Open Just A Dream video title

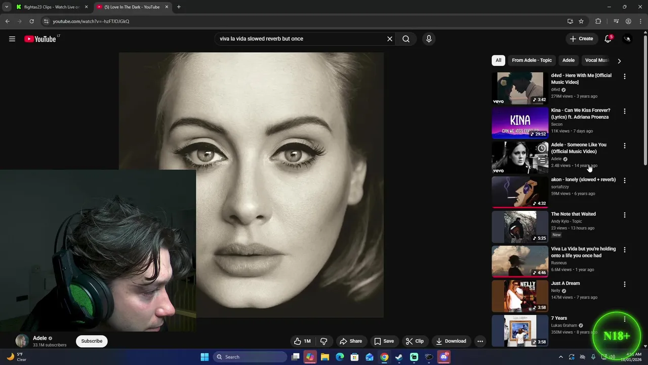(x=565, y=283)
